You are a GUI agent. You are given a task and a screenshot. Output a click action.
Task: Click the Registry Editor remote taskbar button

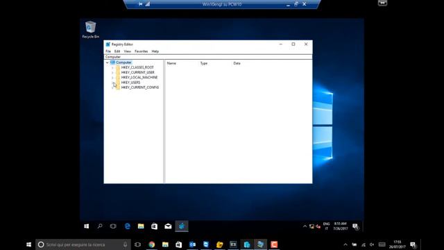[182, 226]
